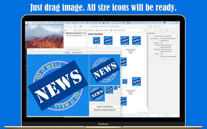Image resolution: width=207 pixels, height=129 pixels.
Task: Open NewsFlash folder breadcrumb in jump bar
Action: pos(90,30)
